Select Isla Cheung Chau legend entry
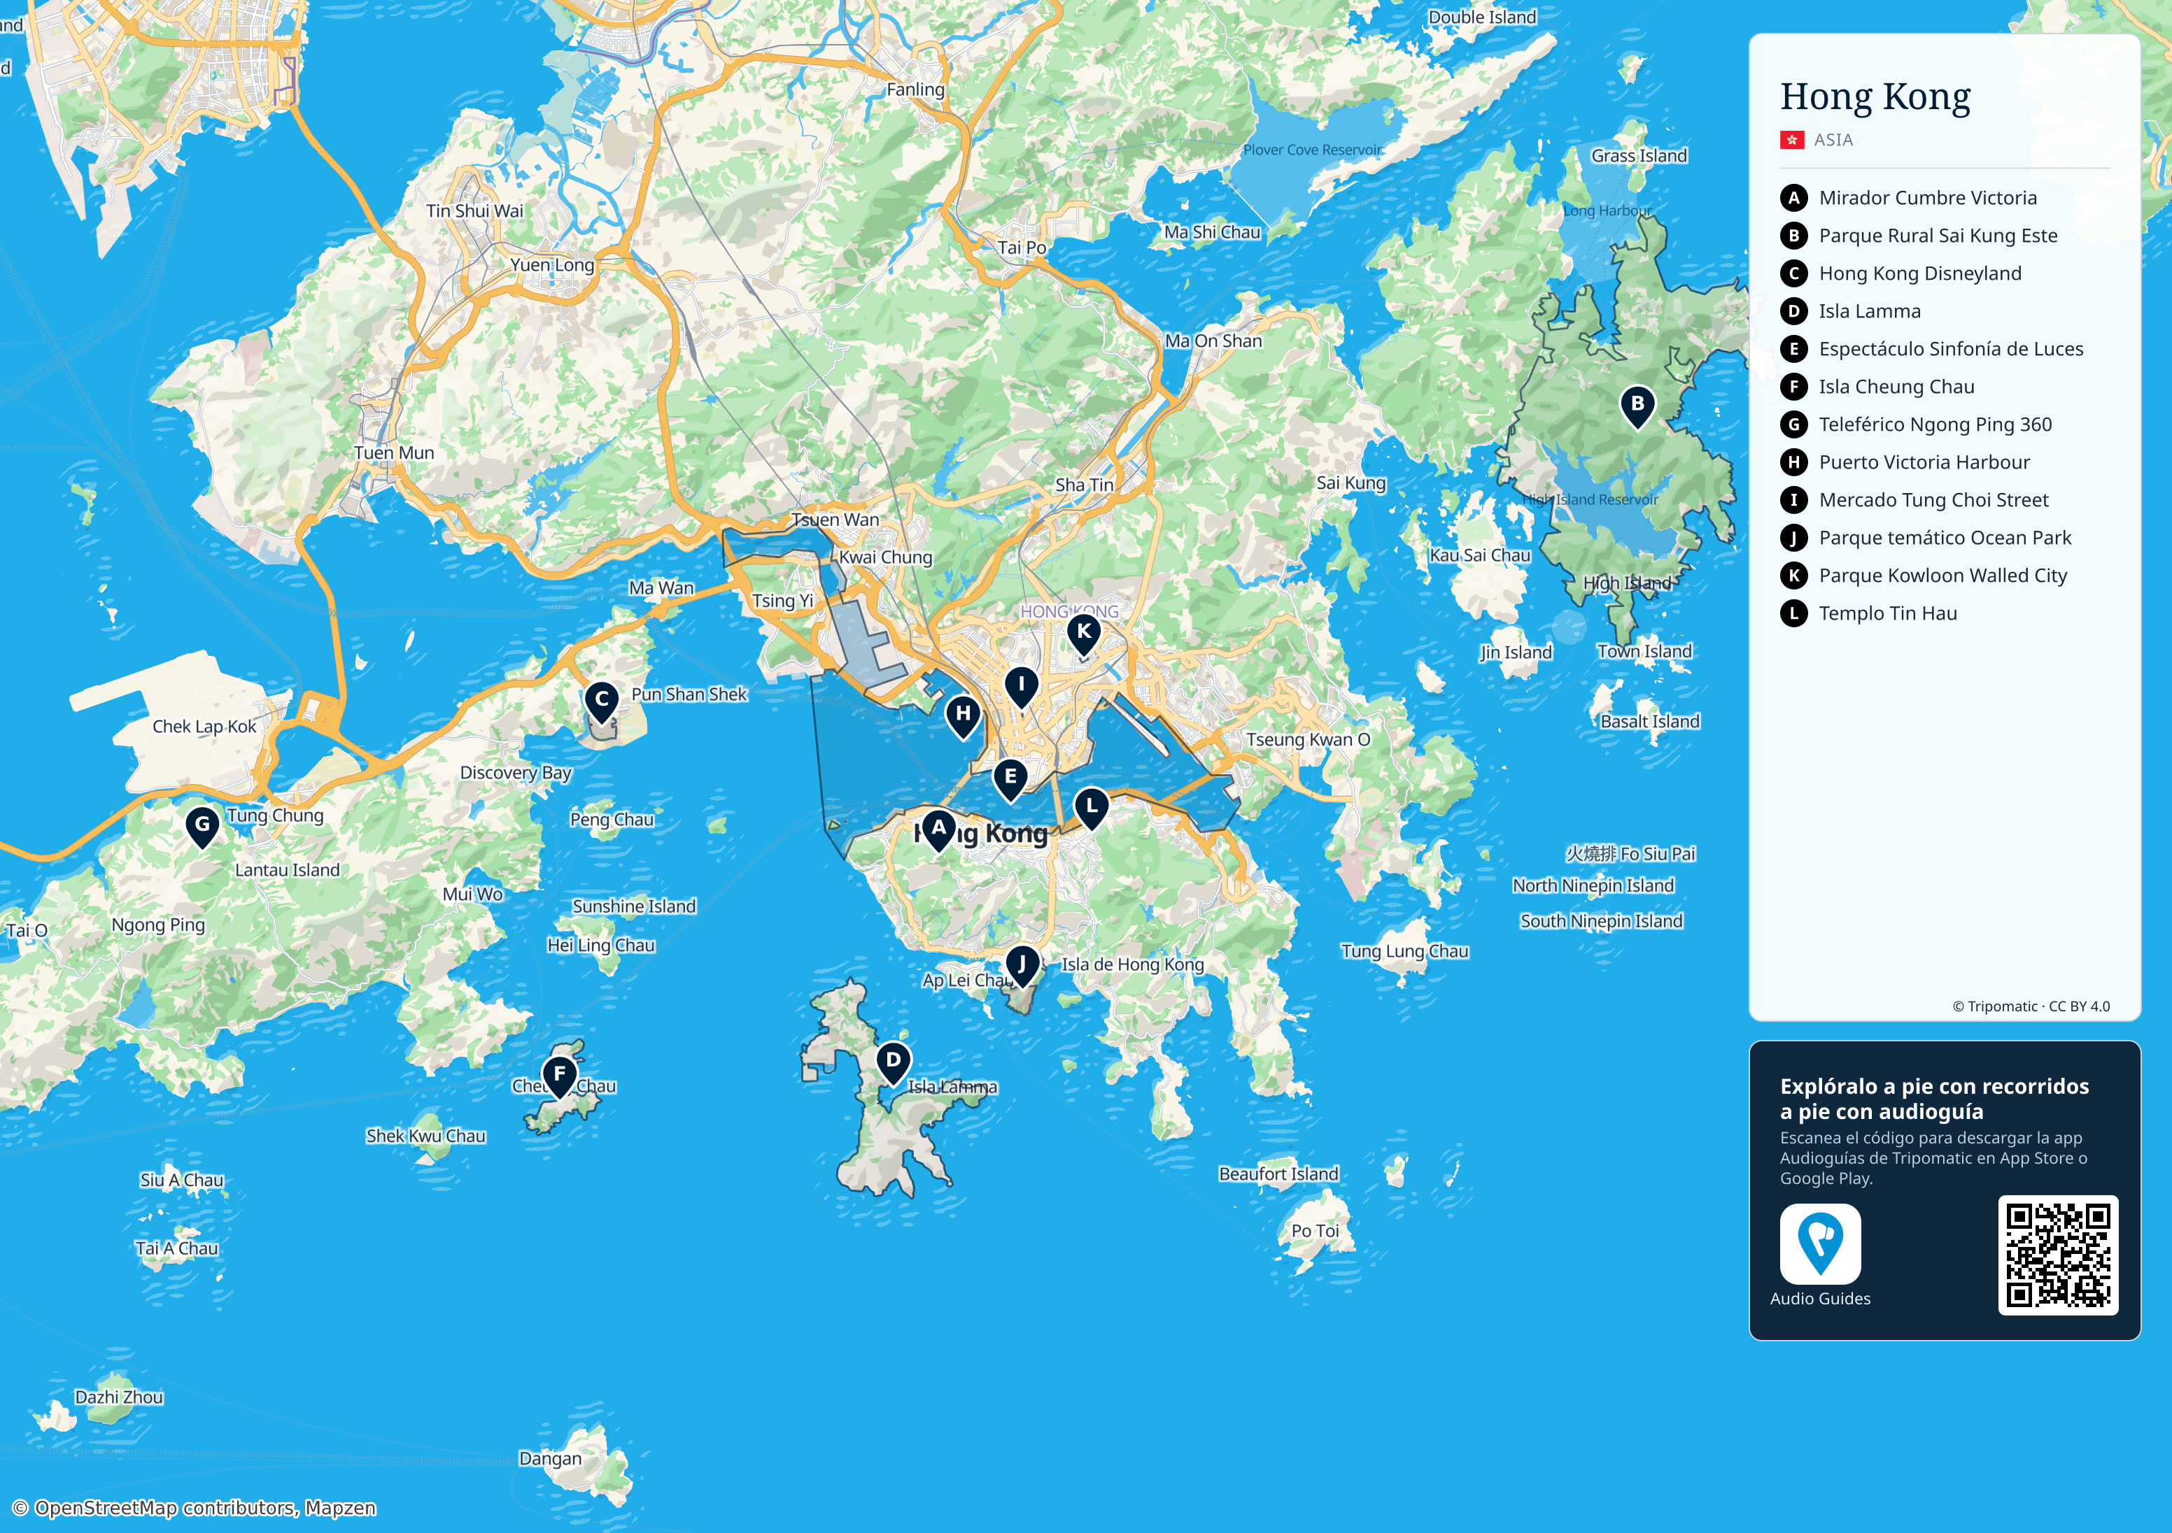This screenshot has width=2172, height=1533. click(x=1897, y=387)
